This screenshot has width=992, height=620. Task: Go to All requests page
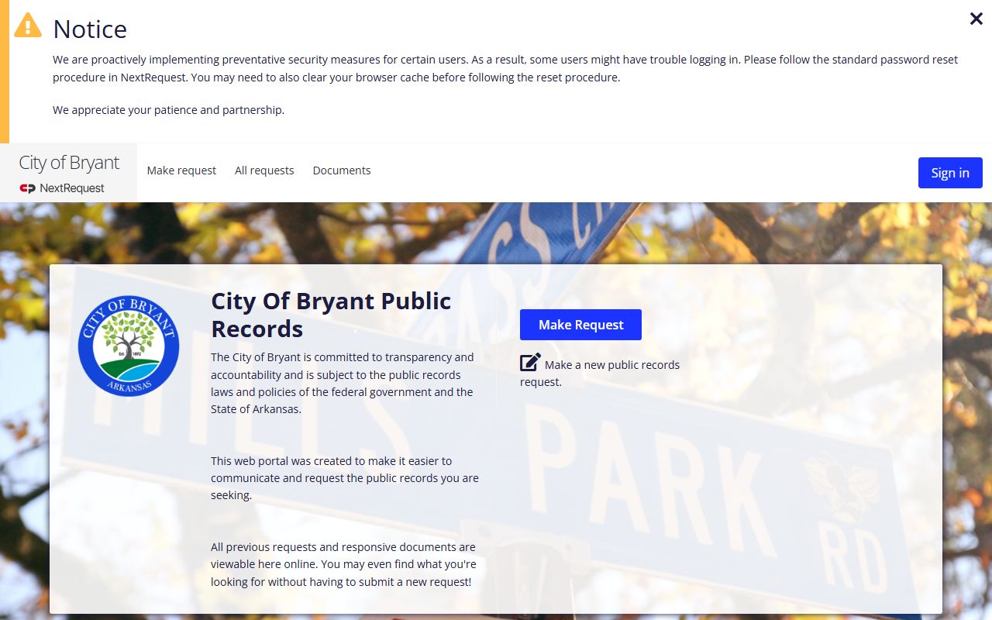click(x=264, y=170)
